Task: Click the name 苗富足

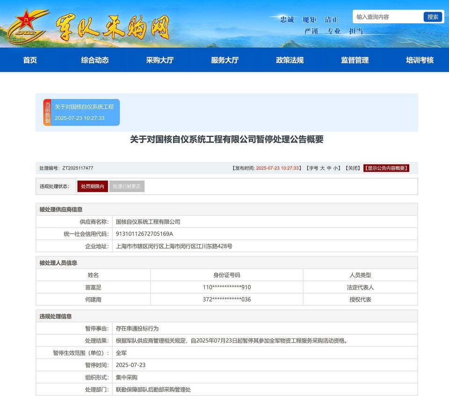Action: point(94,287)
